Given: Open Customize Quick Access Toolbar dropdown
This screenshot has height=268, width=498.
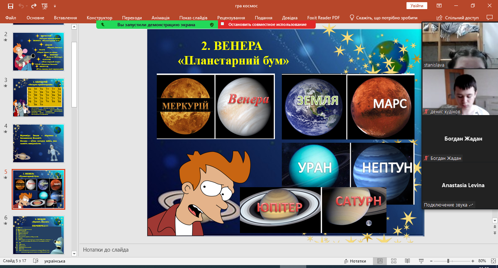Looking at the screenshot, I should click(x=55, y=6).
